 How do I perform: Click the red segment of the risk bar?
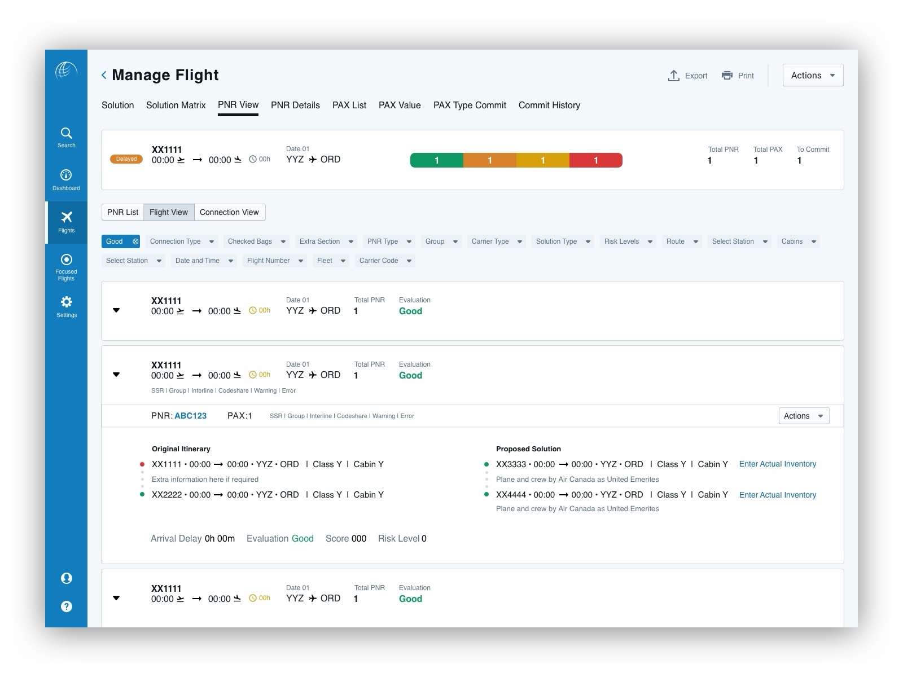(x=596, y=160)
